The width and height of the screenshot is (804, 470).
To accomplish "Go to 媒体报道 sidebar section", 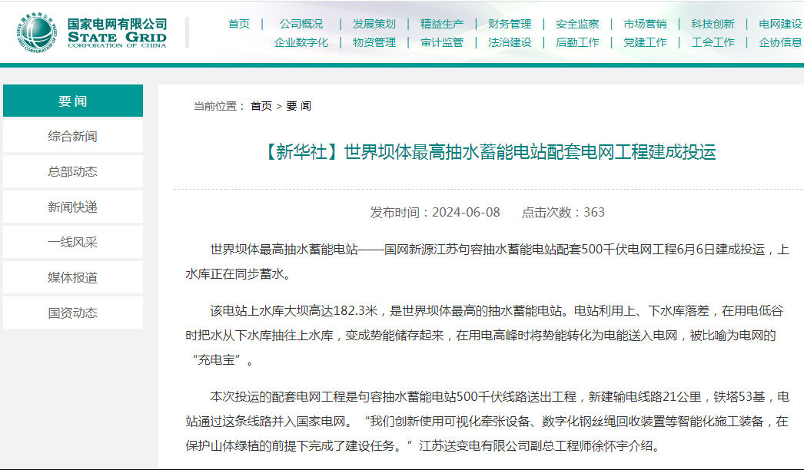I will (73, 278).
